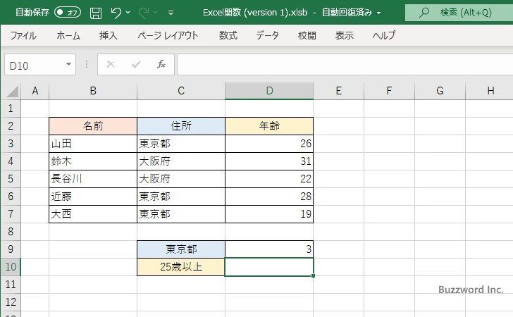Click the Insert Function fx icon
Image resolution: width=513 pixels, height=317 pixels.
click(161, 64)
